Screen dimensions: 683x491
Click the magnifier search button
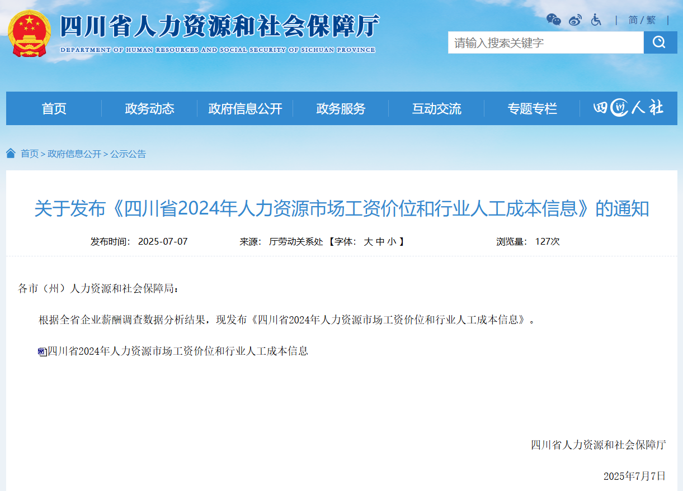[x=660, y=42]
